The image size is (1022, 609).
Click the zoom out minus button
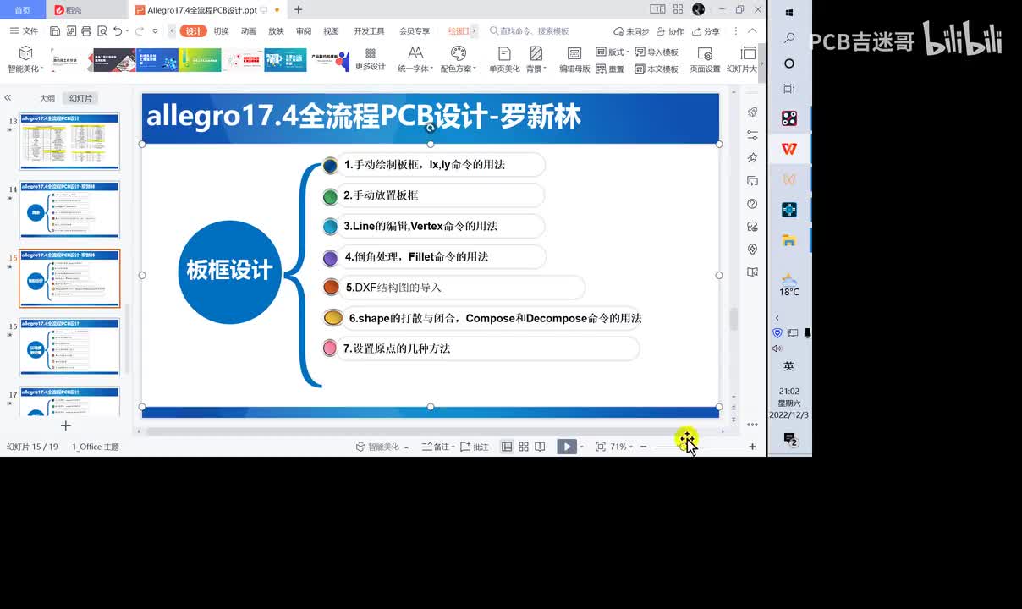click(x=643, y=447)
